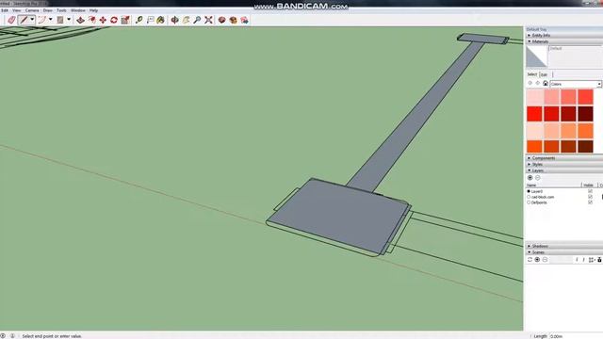The height and width of the screenshot is (339, 603).
Task: Select the Zoom magnifier tool
Action: pyautogui.click(x=197, y=20)
